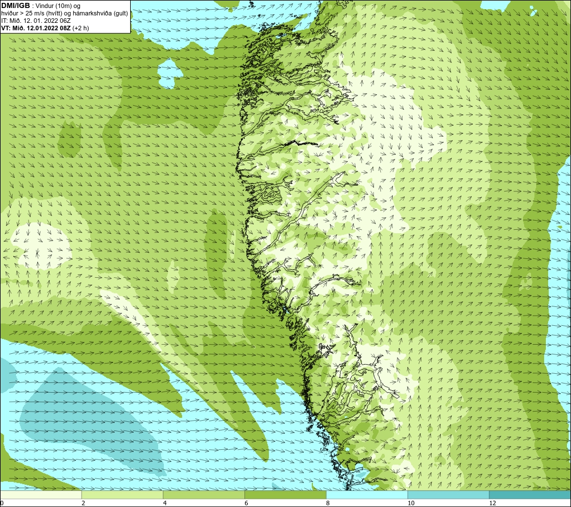Click the 8–10 m/s light cyan swatch

tap(367, 494)
